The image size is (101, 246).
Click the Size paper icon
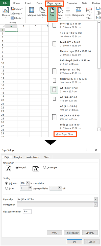52,10
